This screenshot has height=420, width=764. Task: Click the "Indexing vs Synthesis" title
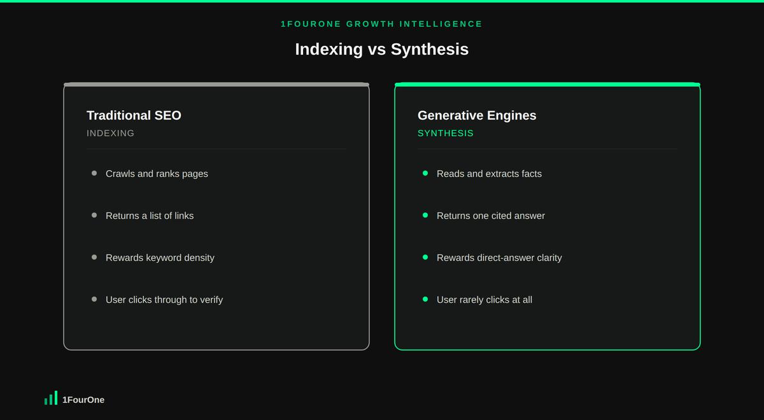(382, 49)
